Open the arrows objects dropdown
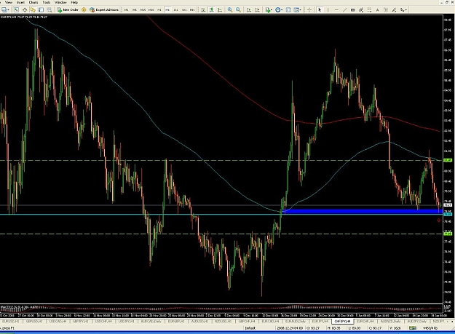 point(403,10)
